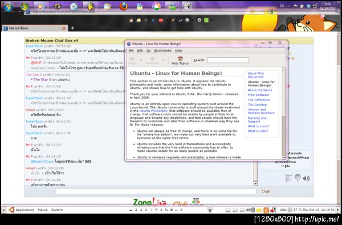Open the Help menu in help window
The image size is (342, 225).
(178, 51)
